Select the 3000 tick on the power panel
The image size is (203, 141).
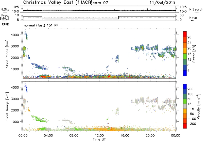(15, 46)
